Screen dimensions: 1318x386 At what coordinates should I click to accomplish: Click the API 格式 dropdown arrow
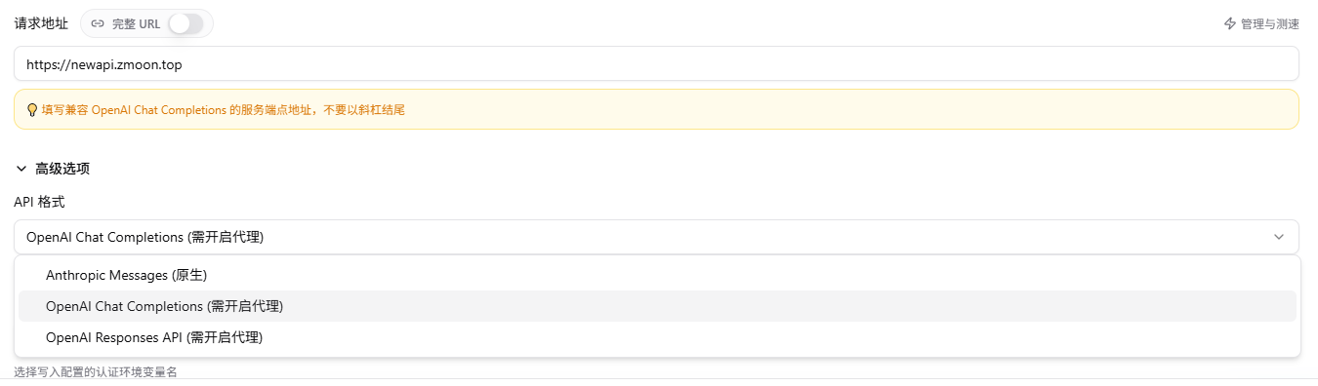click(x=1279, y=237)
